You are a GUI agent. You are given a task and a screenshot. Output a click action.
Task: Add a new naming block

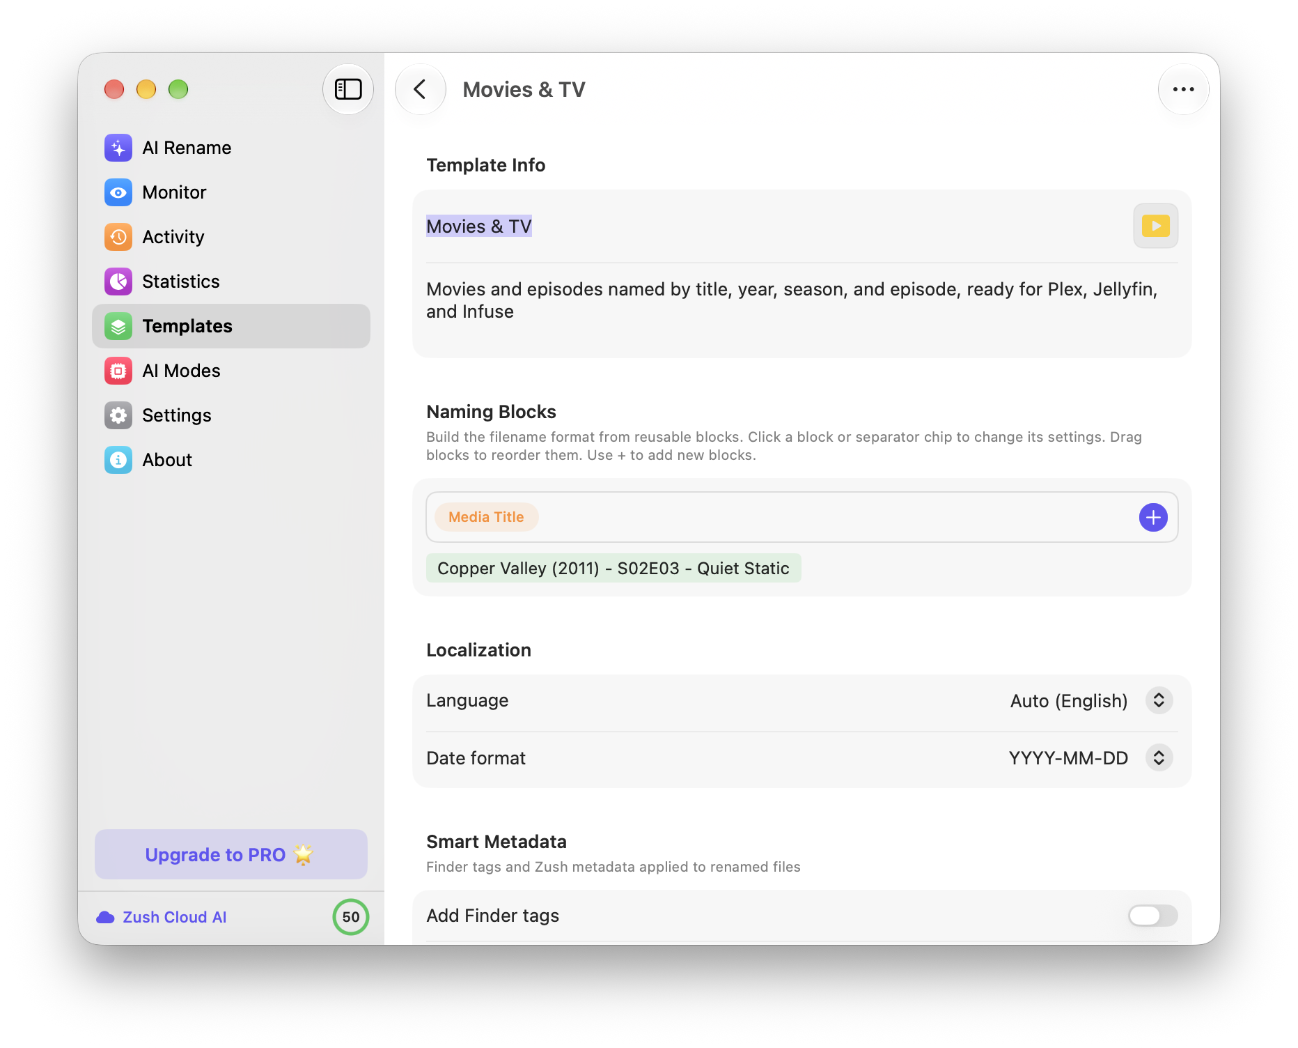(1153, 517)
